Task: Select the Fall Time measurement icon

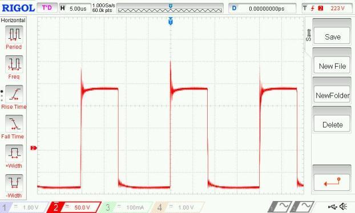Action: click(x=14, y=124)
